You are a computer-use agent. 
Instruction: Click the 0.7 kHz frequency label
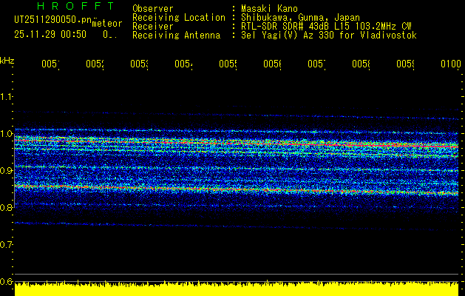tap(6, 245)
